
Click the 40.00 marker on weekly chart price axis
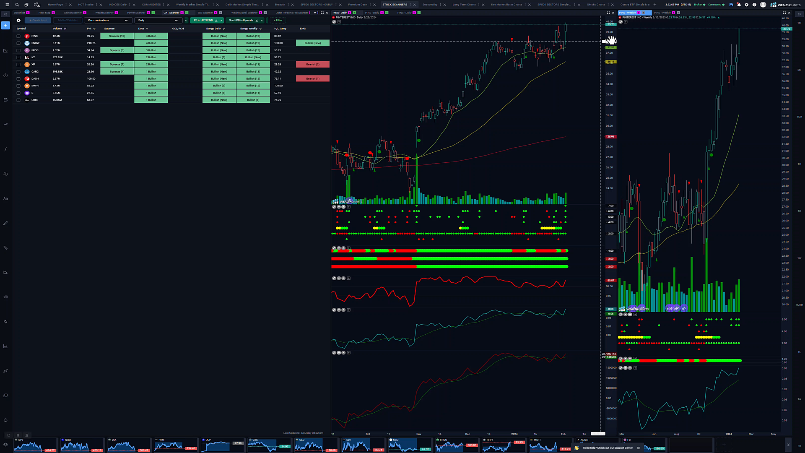(785, 26)
